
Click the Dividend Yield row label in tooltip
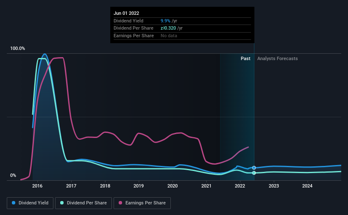(x=128, y=21)
